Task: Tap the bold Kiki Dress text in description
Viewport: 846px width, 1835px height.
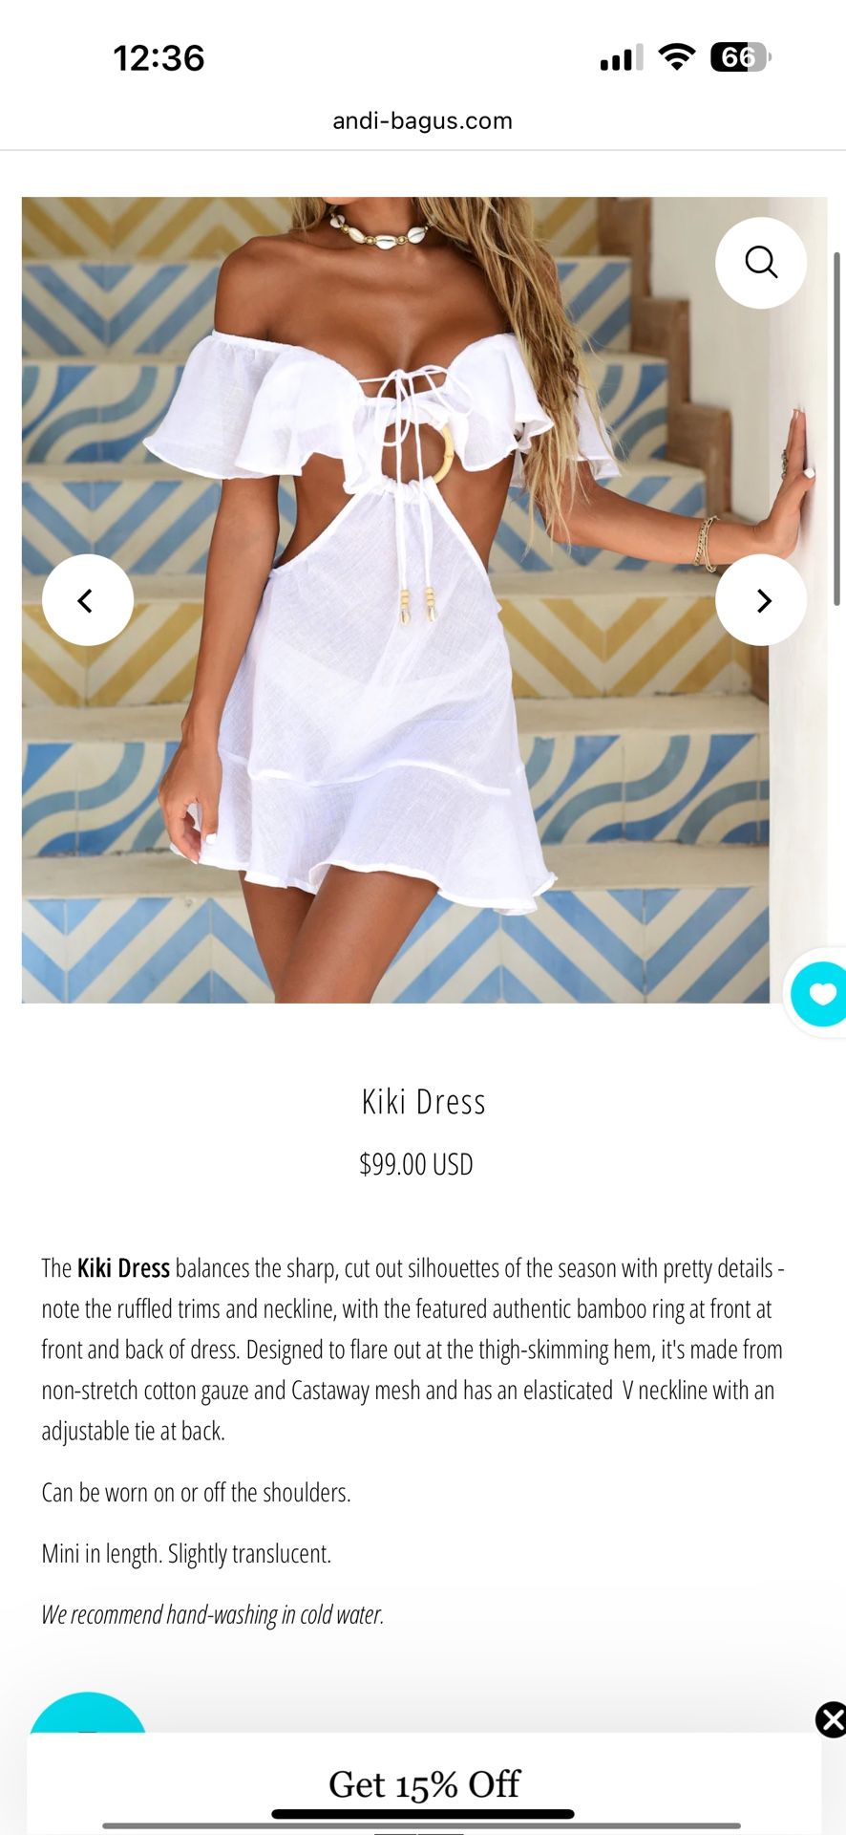Action: click(123, 1268)
